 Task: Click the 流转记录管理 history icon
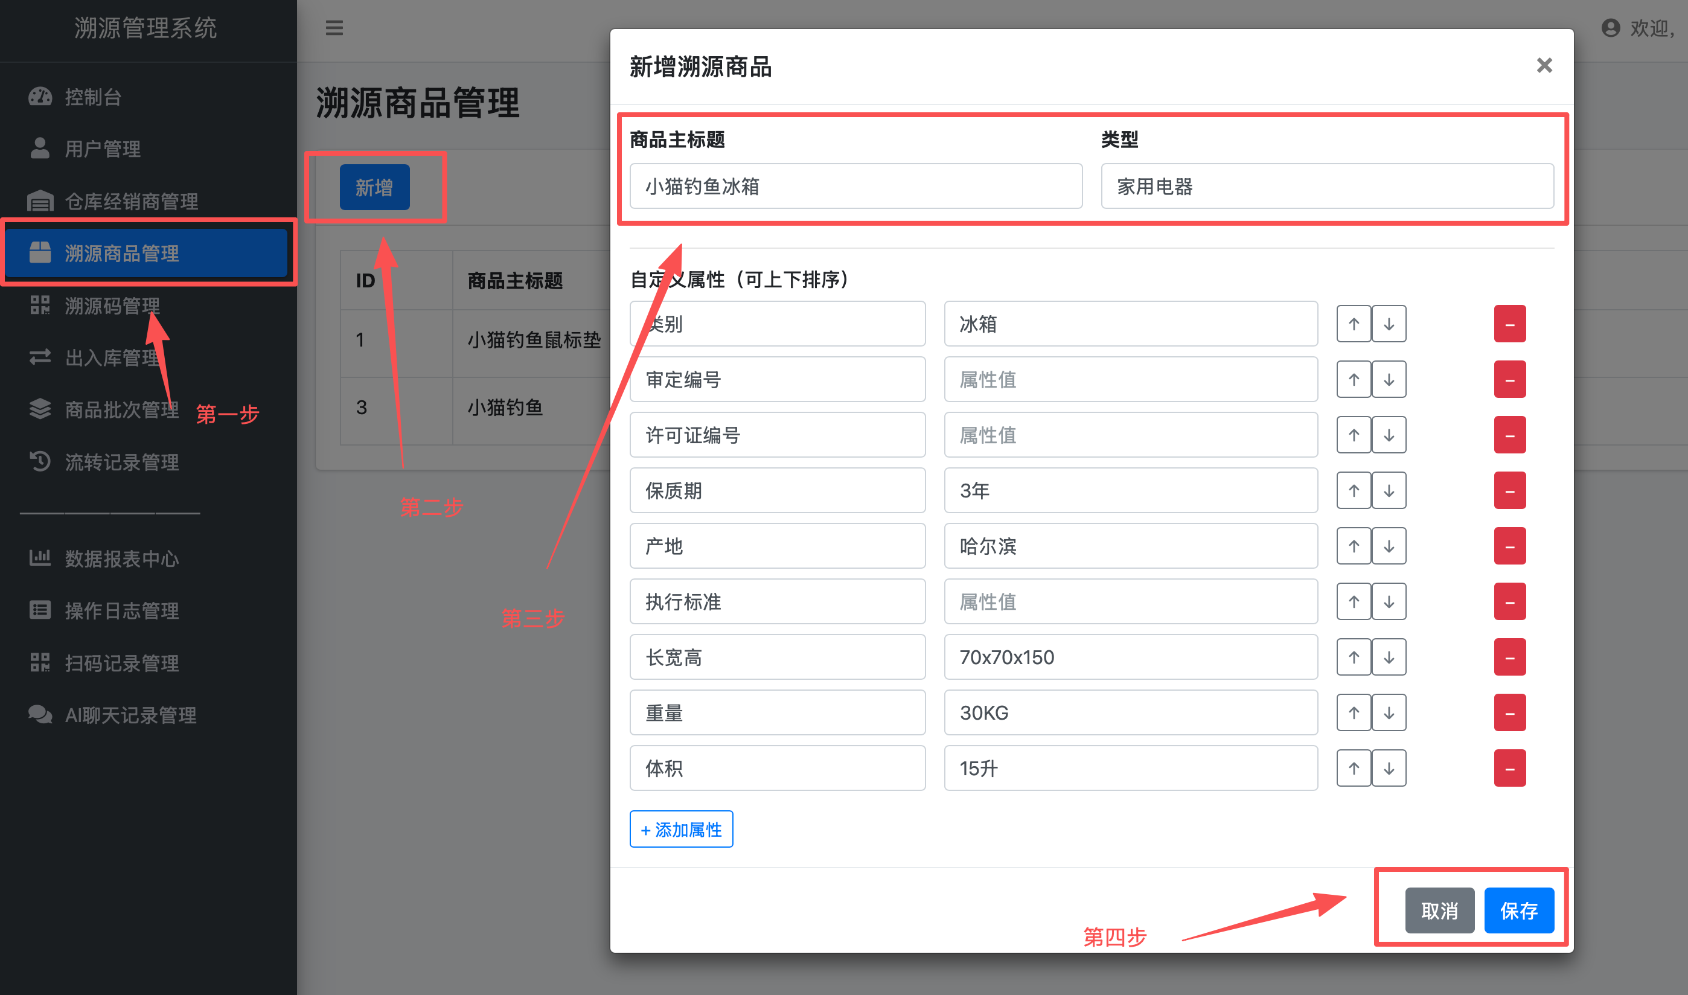(40, 461)
